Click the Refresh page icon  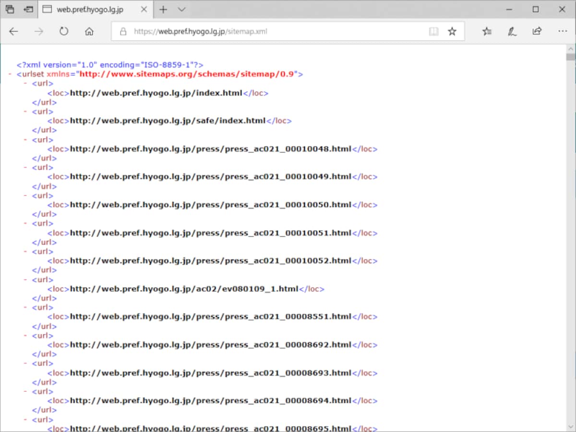(64, 32)
